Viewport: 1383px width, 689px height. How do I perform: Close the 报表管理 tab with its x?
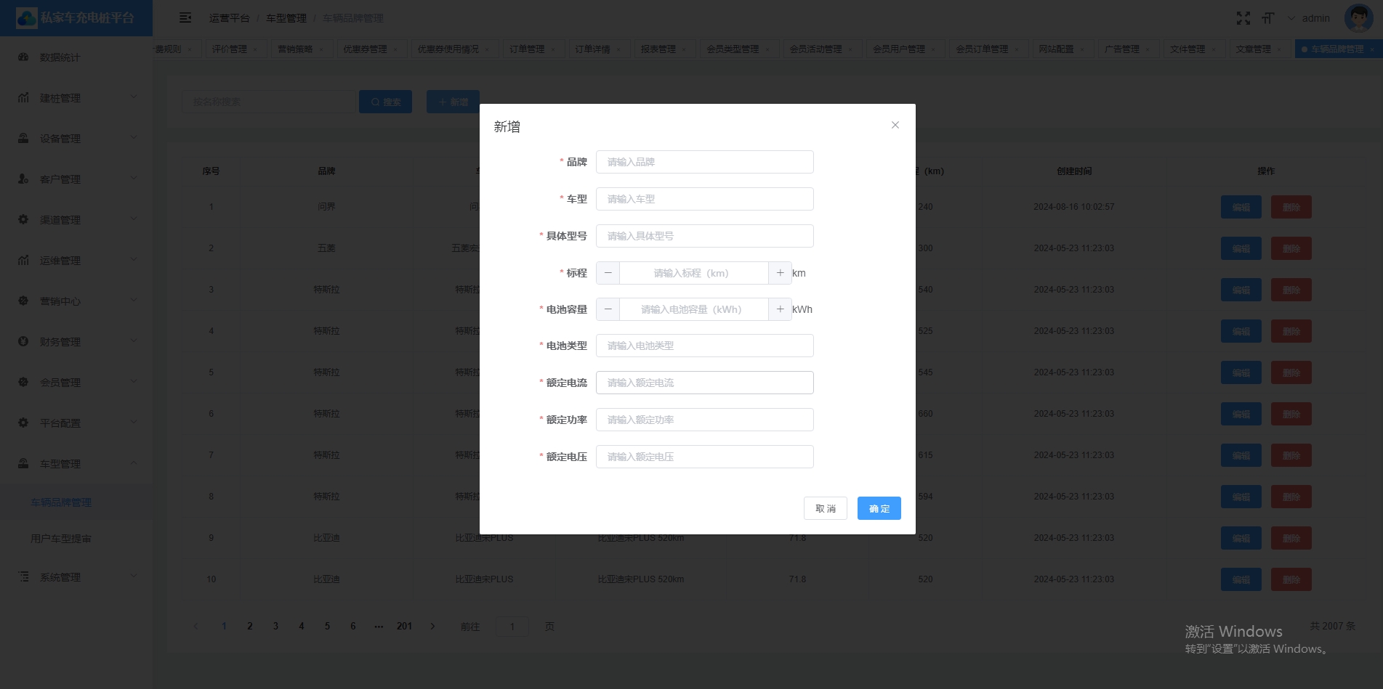click(x=684, y=49)
